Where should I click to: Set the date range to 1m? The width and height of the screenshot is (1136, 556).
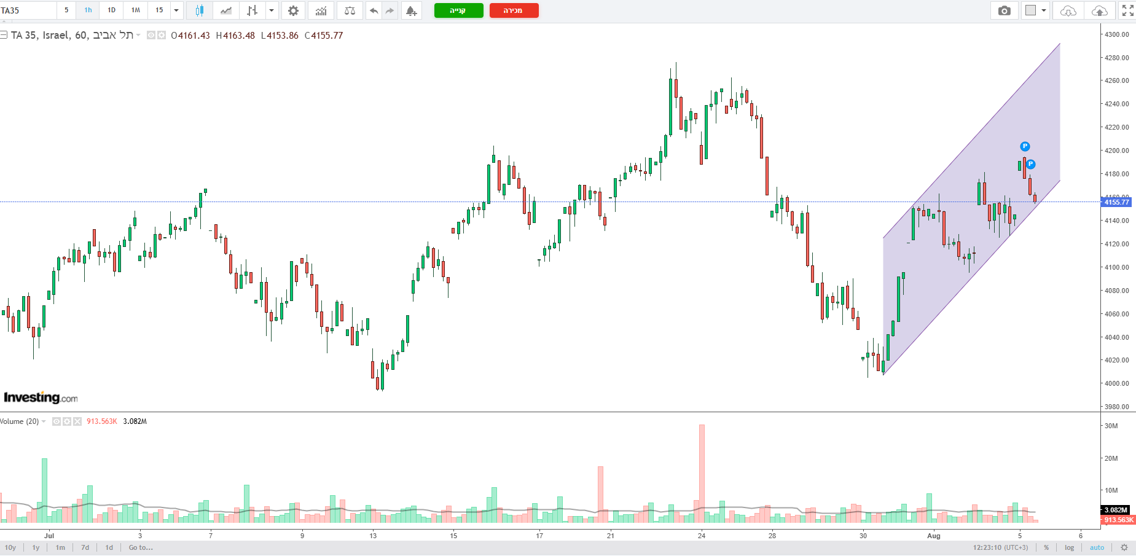pyautogui.click(x=60, y=547)
